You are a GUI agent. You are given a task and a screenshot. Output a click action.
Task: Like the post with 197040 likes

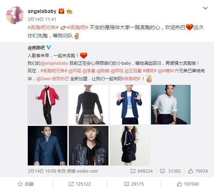tap(188, 184)
